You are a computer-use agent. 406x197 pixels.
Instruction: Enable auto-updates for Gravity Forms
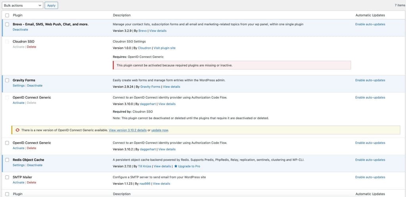pyautogui.click(x=370, y=80)
